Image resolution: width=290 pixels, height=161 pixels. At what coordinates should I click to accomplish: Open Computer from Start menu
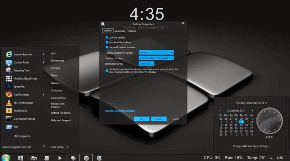pyautogui.click(x=57, y=90)
